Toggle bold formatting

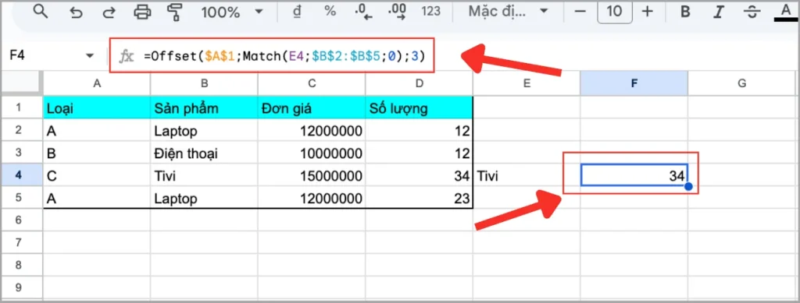pyautogui.click(x=686, y=12)
